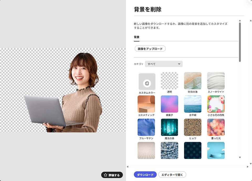Image resolution: width=252 pixels, height=181 pixels.
Task: Apply the horizon ocean background
Action: [193, 104]
